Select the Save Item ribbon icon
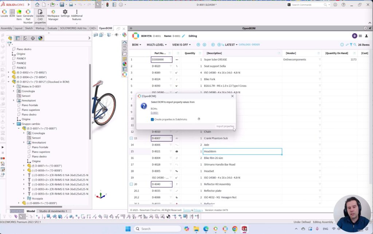The width and height of the screenshot is (373, 234). 19,15
